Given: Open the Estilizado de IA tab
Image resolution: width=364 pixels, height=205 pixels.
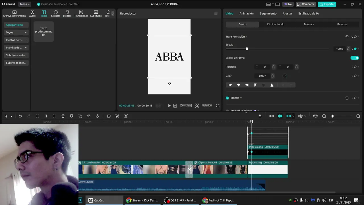Looking at the screenshot, I should coord(309,13).
